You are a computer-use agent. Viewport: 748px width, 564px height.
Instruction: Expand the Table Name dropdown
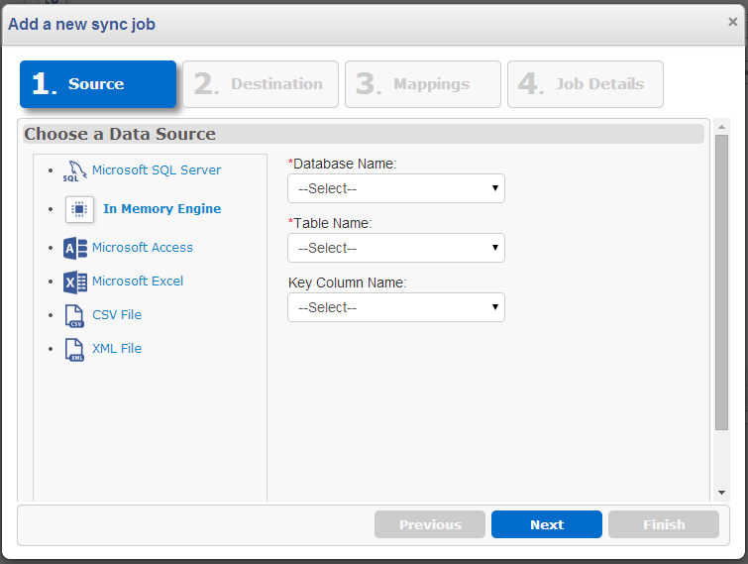coord(396,248)
